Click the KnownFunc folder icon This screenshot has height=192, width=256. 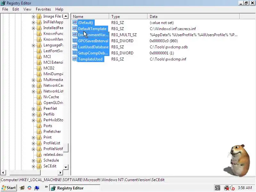pyautogui.click(x=39, y=34)
